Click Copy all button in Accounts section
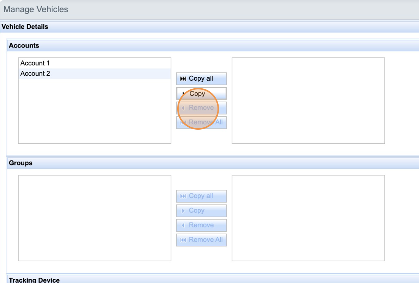 click(x=201, y=79)
